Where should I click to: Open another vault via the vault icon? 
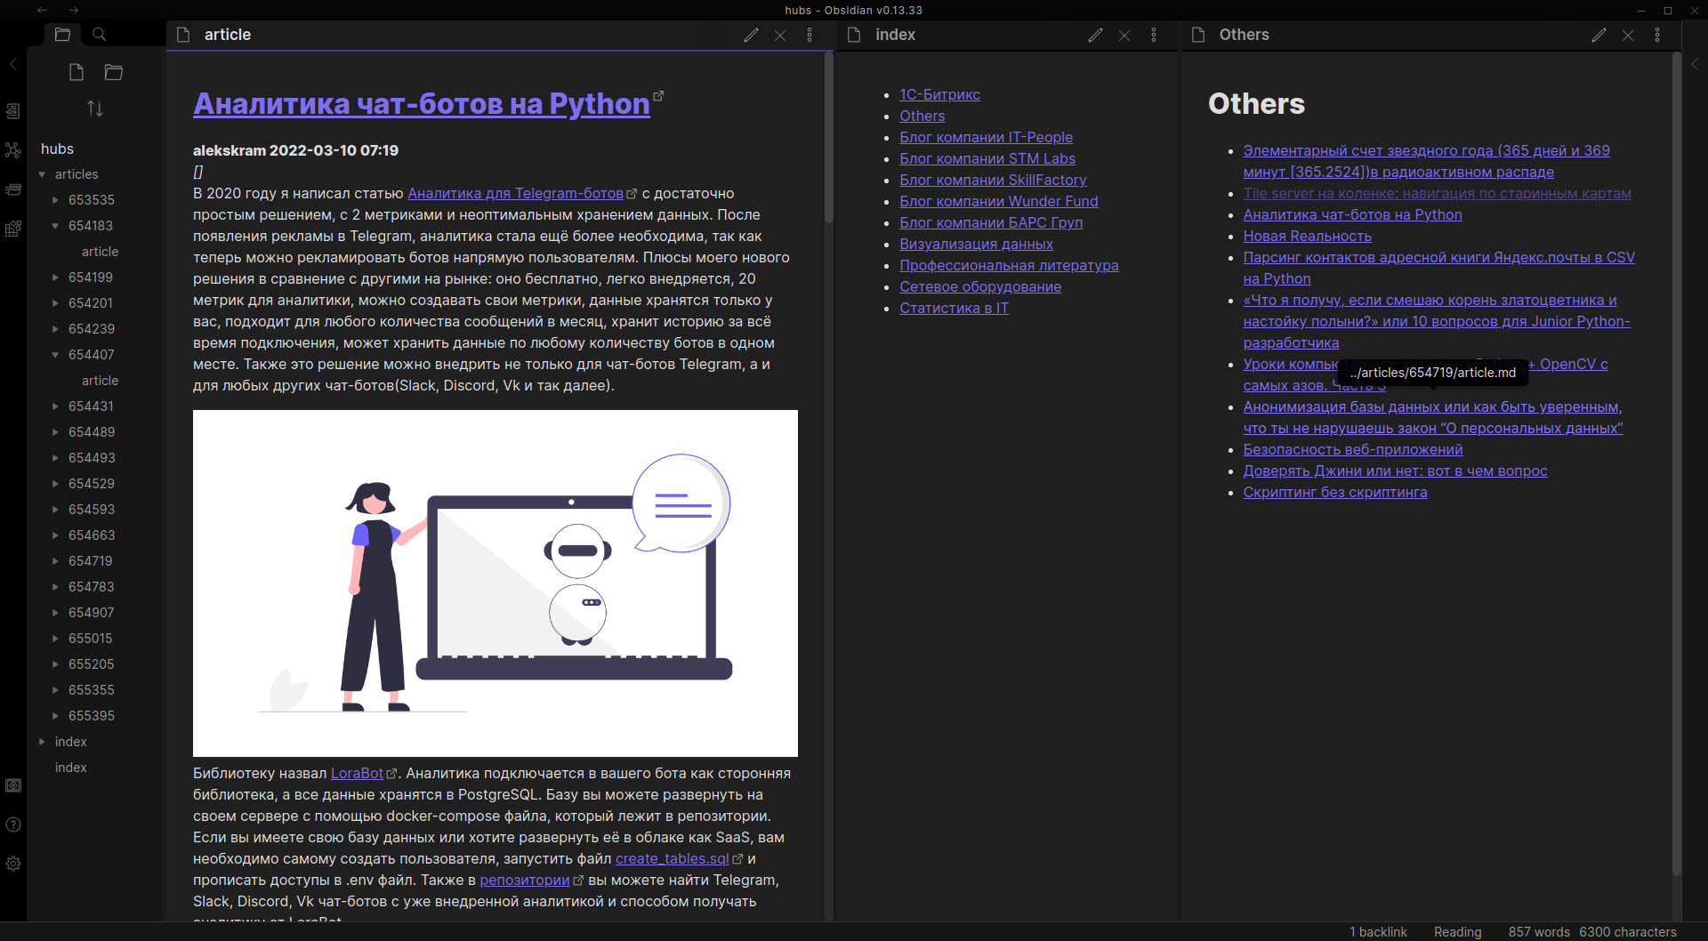(x=13, y=785)
